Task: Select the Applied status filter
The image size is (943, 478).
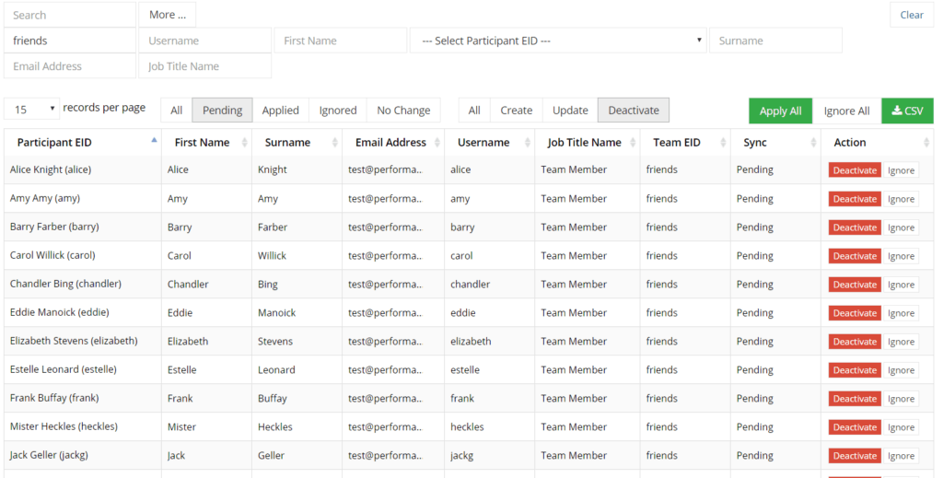Action: coord(280,110)
